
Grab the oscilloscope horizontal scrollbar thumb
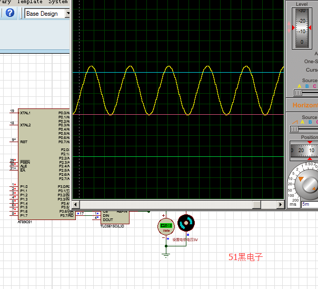click(256, 204)
